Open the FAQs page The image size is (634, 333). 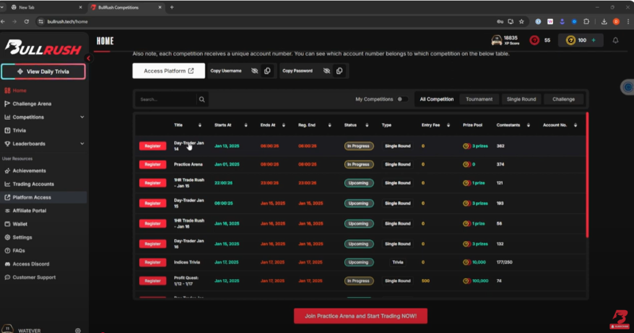click(19, 251)
